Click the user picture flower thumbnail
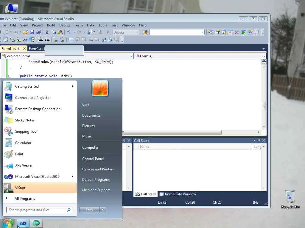Image resolution: width=305 pixels, height=228 pixels. pyautogui.click(x=100, y=88)
